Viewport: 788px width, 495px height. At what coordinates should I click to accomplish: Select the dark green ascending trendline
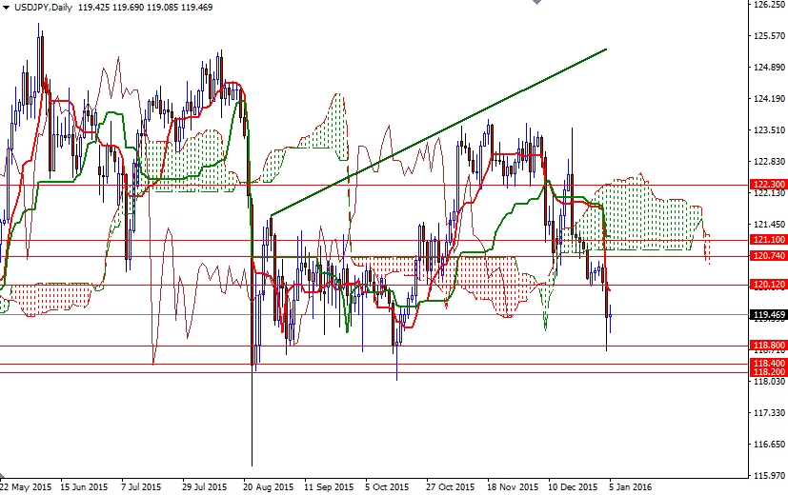[x=438, y=132]
